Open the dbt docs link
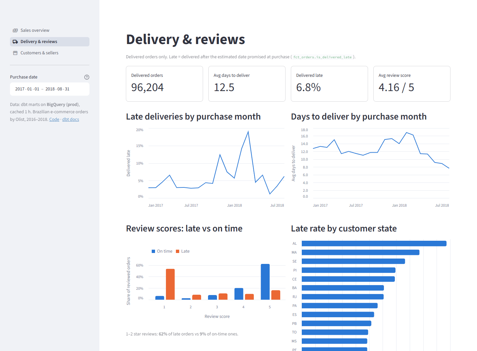Image resolution: width=477 pixels, height=351 pixels. pos(71,120)
